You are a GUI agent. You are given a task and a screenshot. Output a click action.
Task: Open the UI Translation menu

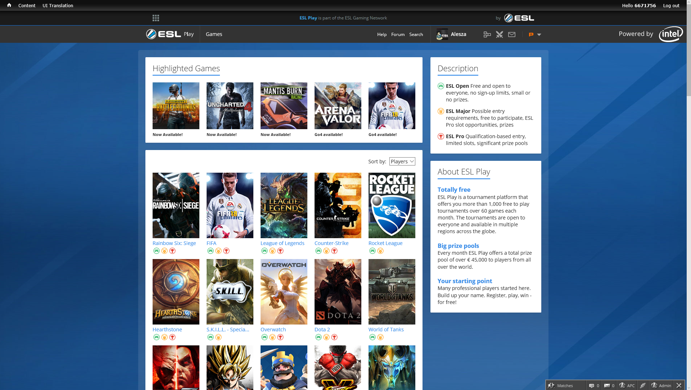click(x=58, y=5)
